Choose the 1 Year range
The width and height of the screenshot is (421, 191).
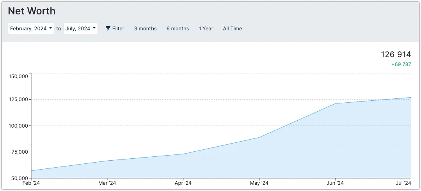click(206, 28)
